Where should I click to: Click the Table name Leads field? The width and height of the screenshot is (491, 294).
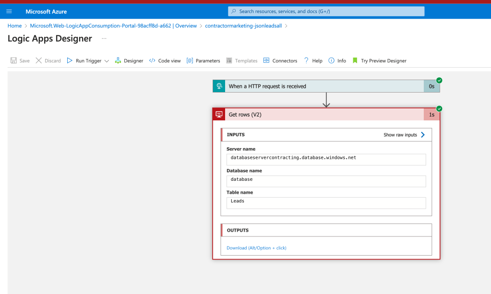326,203
